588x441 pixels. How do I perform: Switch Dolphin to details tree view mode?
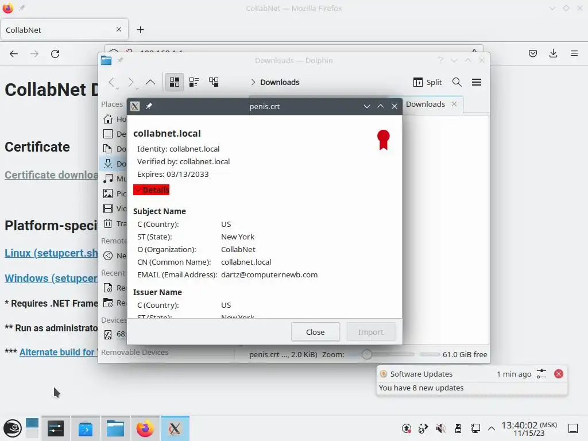[x=214, y=82]
